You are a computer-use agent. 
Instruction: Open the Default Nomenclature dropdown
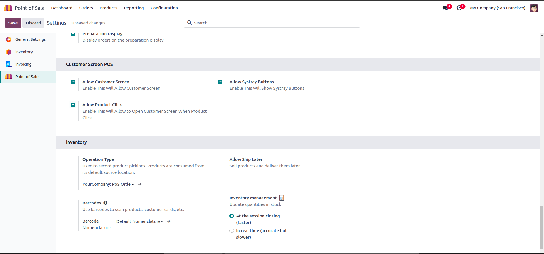coord(139,221)
